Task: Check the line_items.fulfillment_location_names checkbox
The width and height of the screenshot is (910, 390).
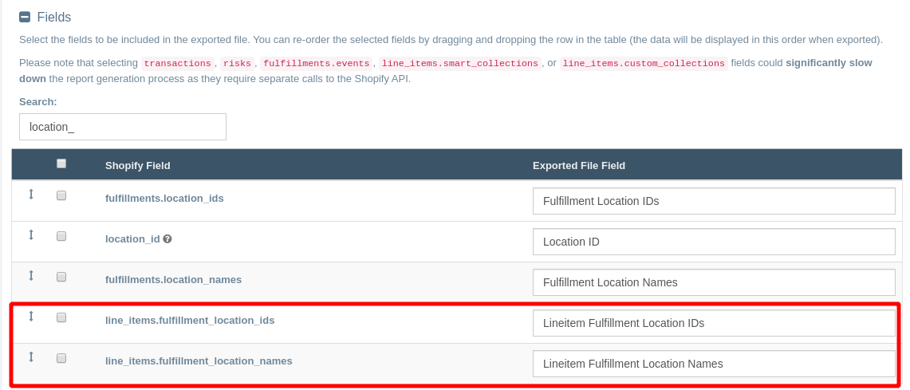Action: pyautogui.click(x=61, y=358)
